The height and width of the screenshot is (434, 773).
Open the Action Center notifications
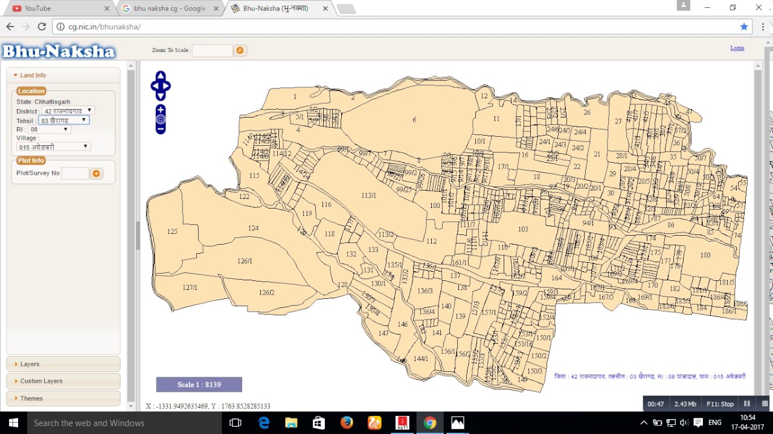click(x=698, y=423)
